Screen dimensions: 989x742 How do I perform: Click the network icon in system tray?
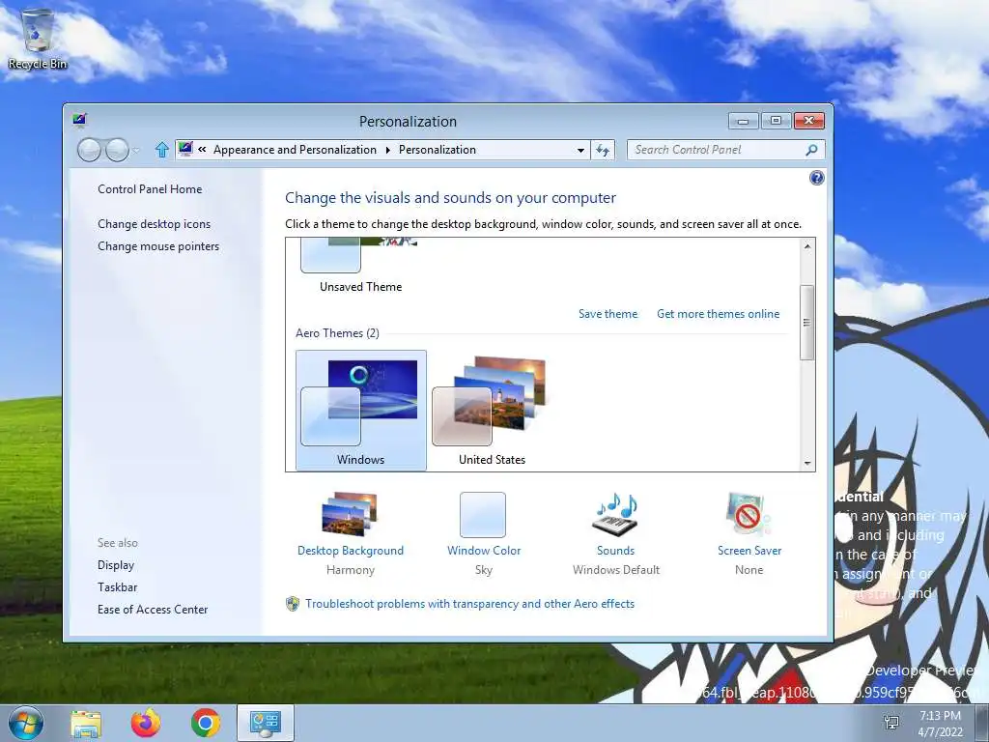coord(891,724)
